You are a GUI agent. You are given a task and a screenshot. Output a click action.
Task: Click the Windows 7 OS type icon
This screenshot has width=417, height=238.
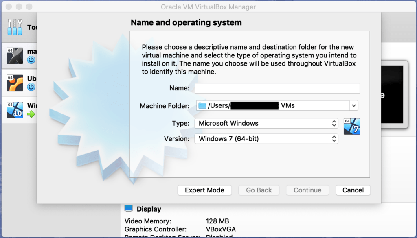tap(352, 127)
